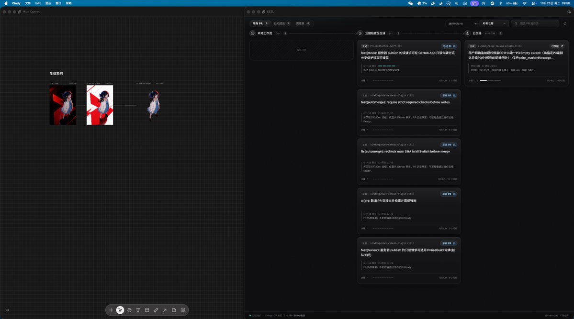This screenshot has width=574, height=319.
Task: Select the pencil draw tool in Mivo Canvas
Action: pos(156,310)
